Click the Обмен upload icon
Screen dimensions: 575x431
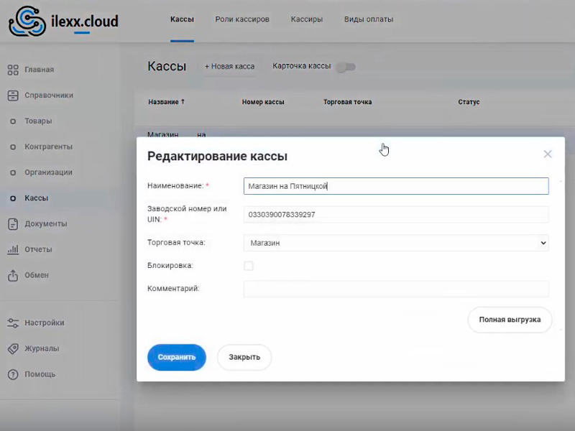13,275
